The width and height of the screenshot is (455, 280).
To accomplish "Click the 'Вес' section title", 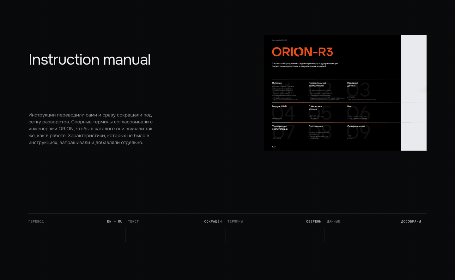I will tap(349, 106).
